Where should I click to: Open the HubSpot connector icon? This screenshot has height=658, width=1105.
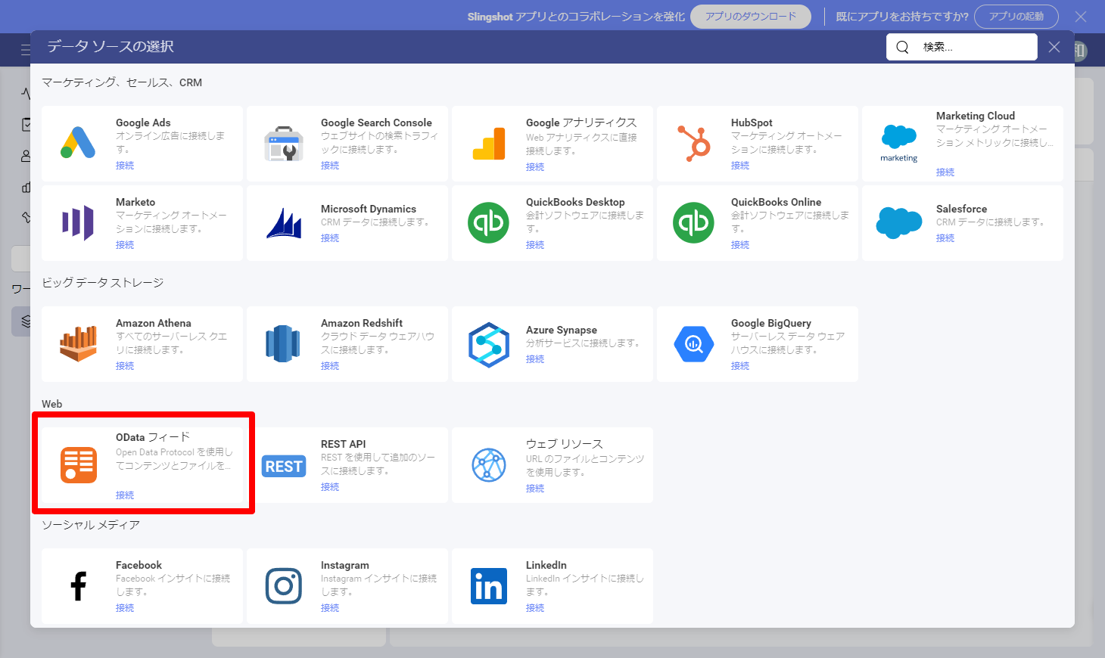(694, 143)
